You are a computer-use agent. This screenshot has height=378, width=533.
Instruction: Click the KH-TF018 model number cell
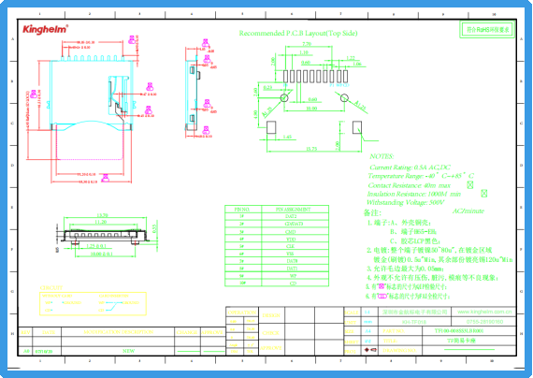pyautogui.click(x=413, y=322)
